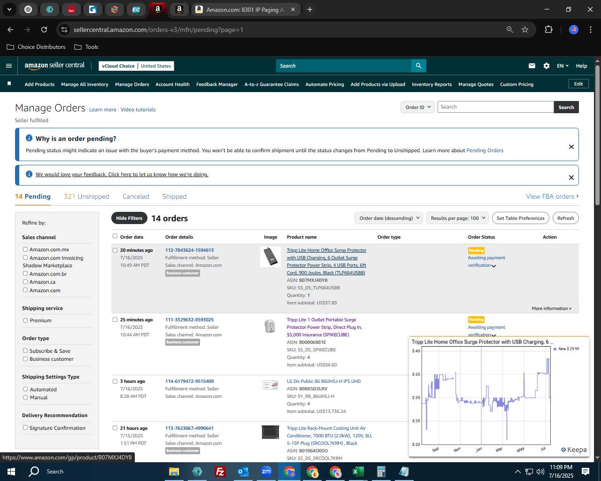Open the Chrome three-dot menu
The width and height of the screenshot is (601, 481).
(590, 30)
